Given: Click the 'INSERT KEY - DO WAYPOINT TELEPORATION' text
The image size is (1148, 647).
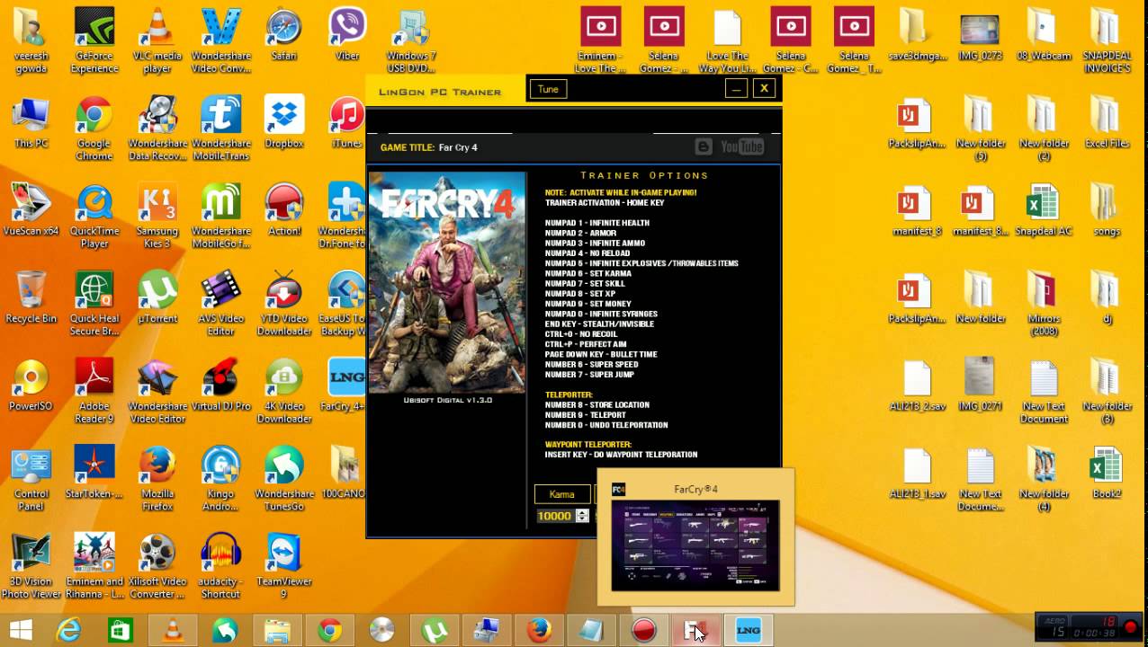Looking at the screenshot, I should (x=621, y=455).
